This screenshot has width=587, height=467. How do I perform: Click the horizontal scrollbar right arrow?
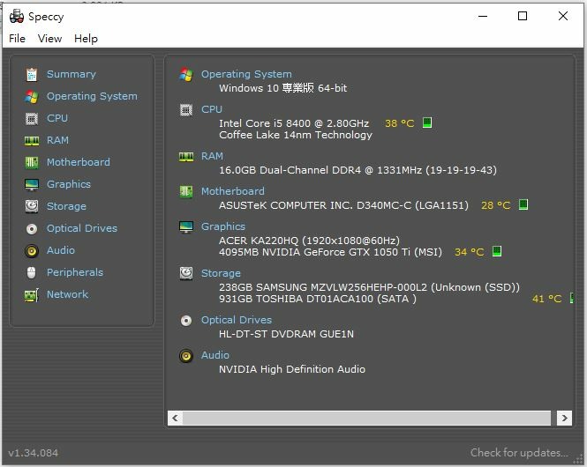coord(564,418)
